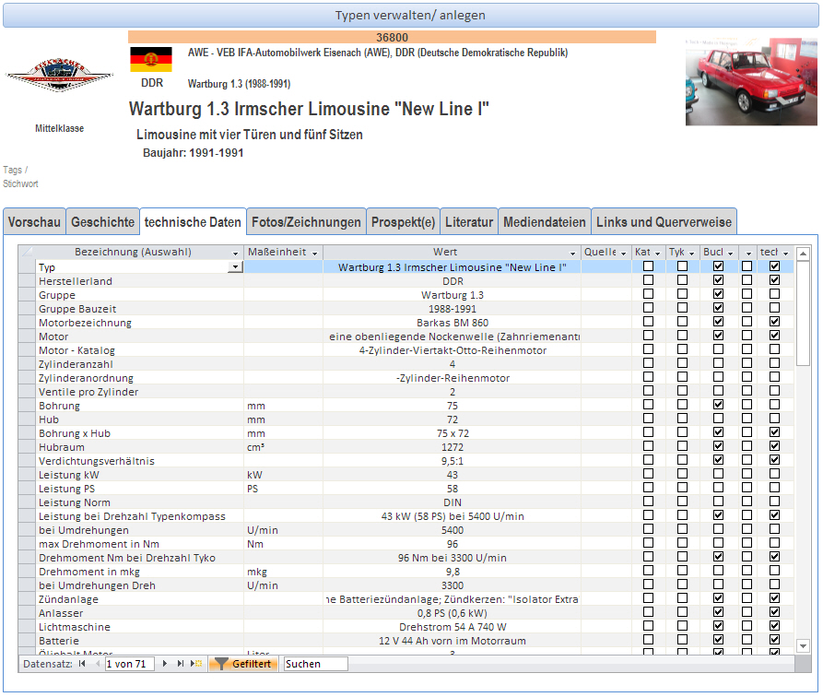Select 96 Nm bei 3300 U/min cell

tap(452, 558)
